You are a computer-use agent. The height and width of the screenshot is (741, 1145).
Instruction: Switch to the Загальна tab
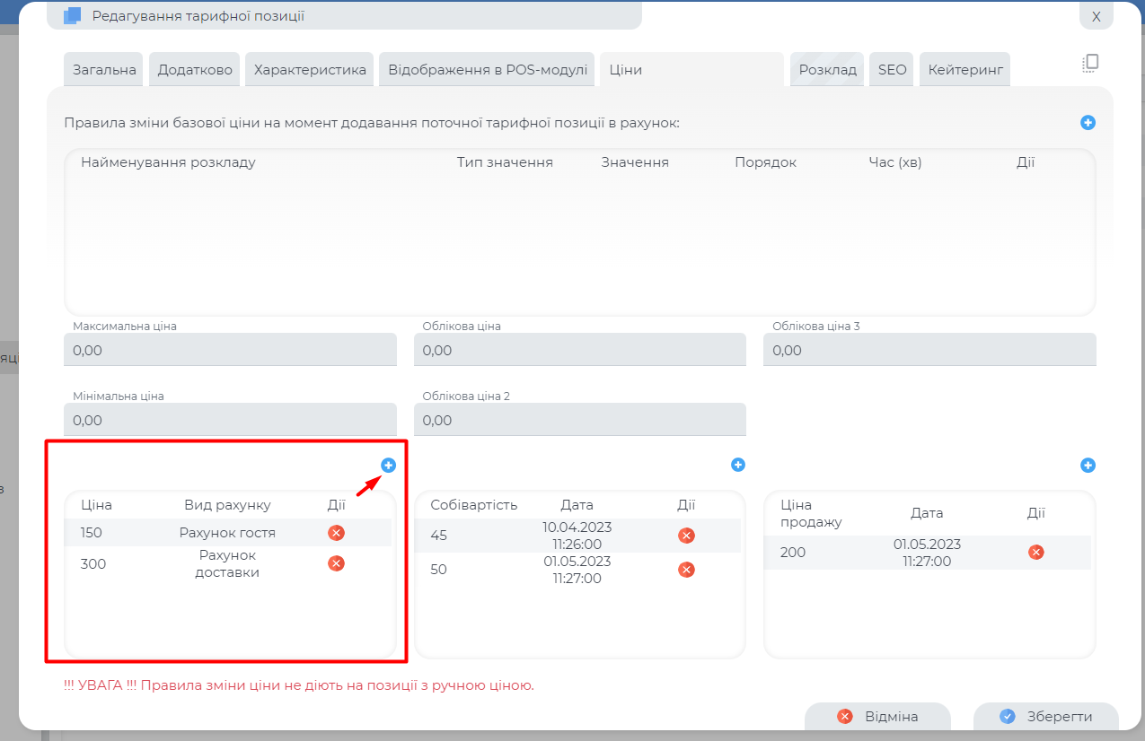point(104,70)
